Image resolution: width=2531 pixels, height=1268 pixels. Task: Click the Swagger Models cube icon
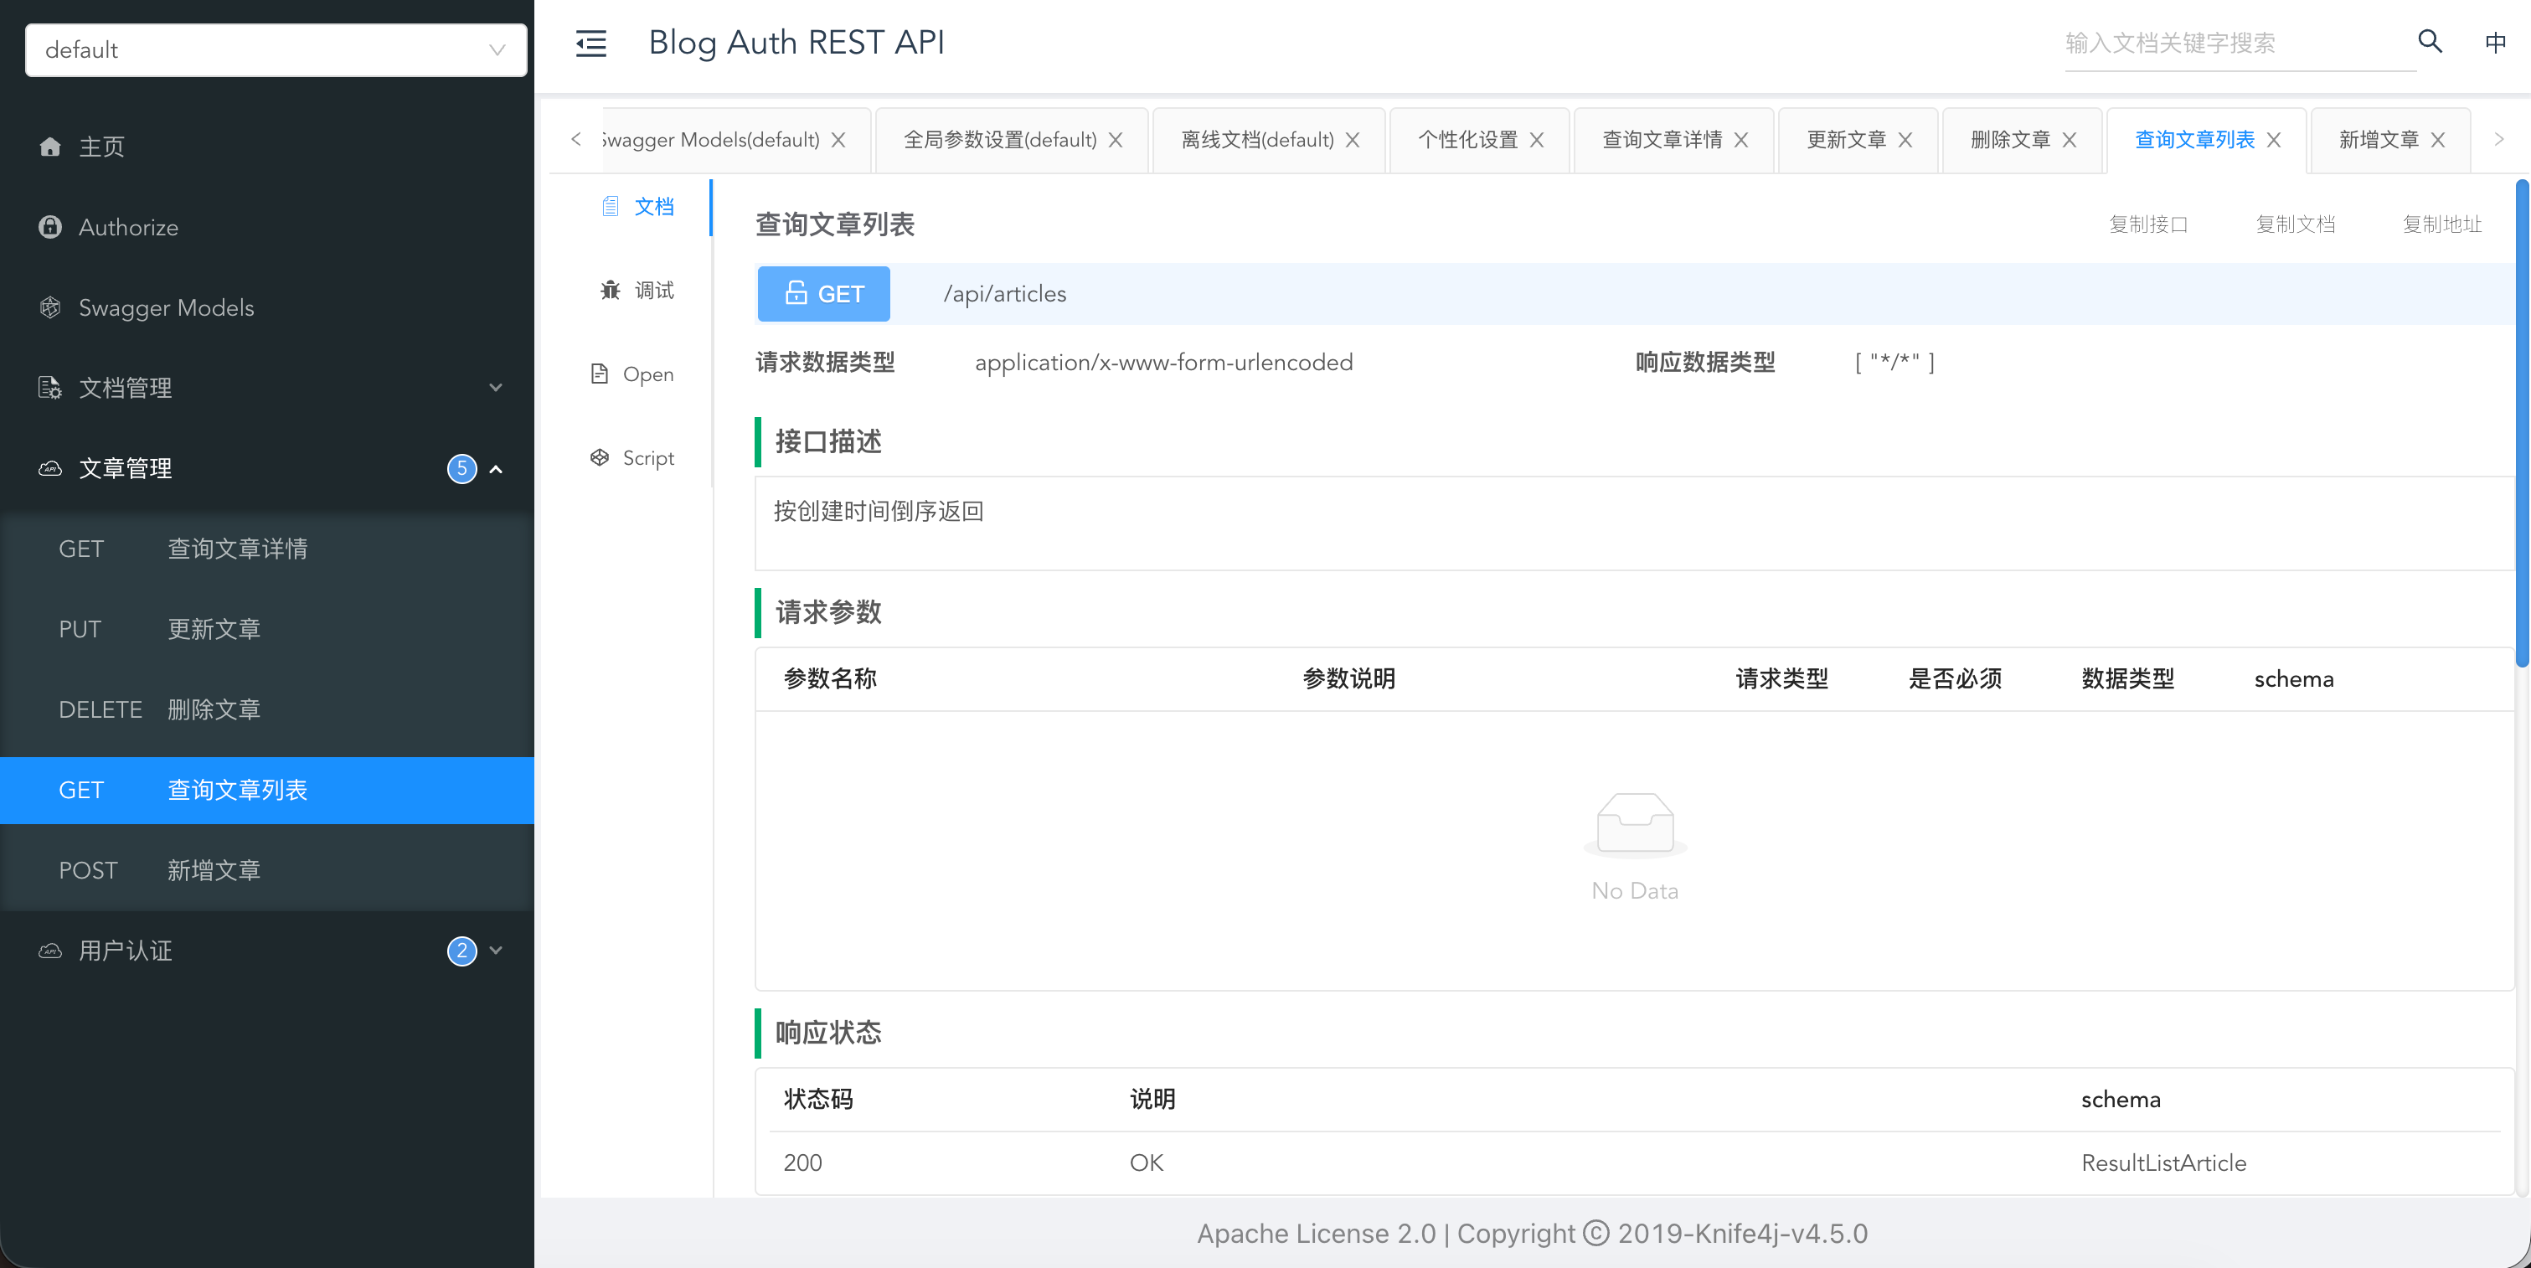point(50,307)
